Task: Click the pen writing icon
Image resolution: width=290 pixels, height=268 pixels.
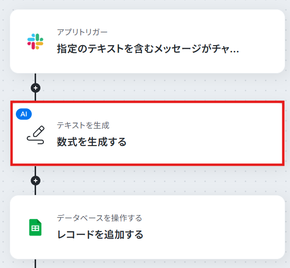Action: (36, 135)
